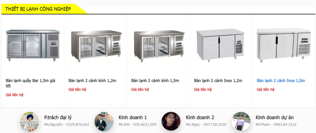Click the P.trách đại lý avatar icon
The width and height of the screenshot is (316, 133).
tap(29, 121)
